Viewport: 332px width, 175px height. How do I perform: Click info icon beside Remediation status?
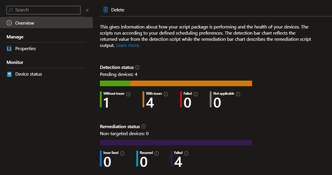(x=143, y=127)
